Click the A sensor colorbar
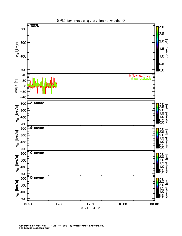Screen dimensions: 182x236 (x=157, y=113)
